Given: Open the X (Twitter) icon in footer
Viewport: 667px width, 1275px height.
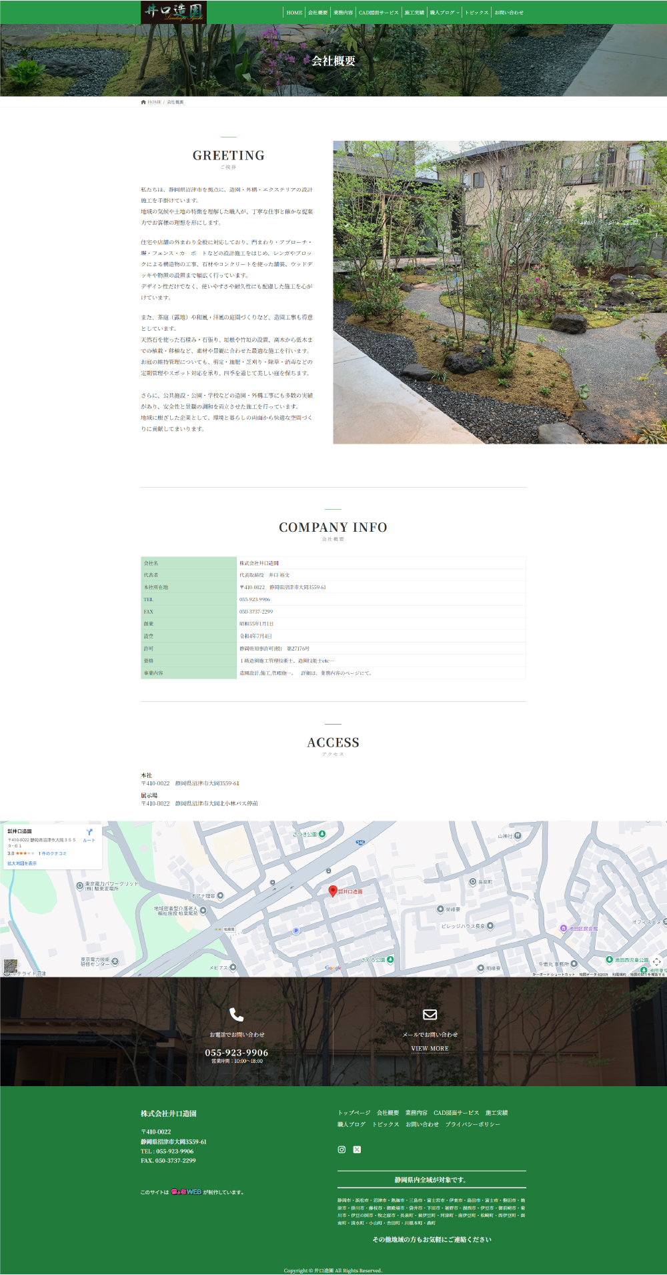Looking at the screenshot, I should [357, 1150].
